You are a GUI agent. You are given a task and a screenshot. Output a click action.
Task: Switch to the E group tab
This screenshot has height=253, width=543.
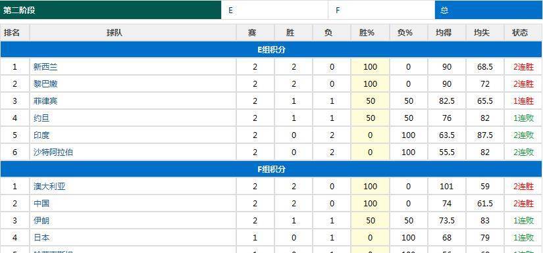pyautogui.click(x=274, y=10)
